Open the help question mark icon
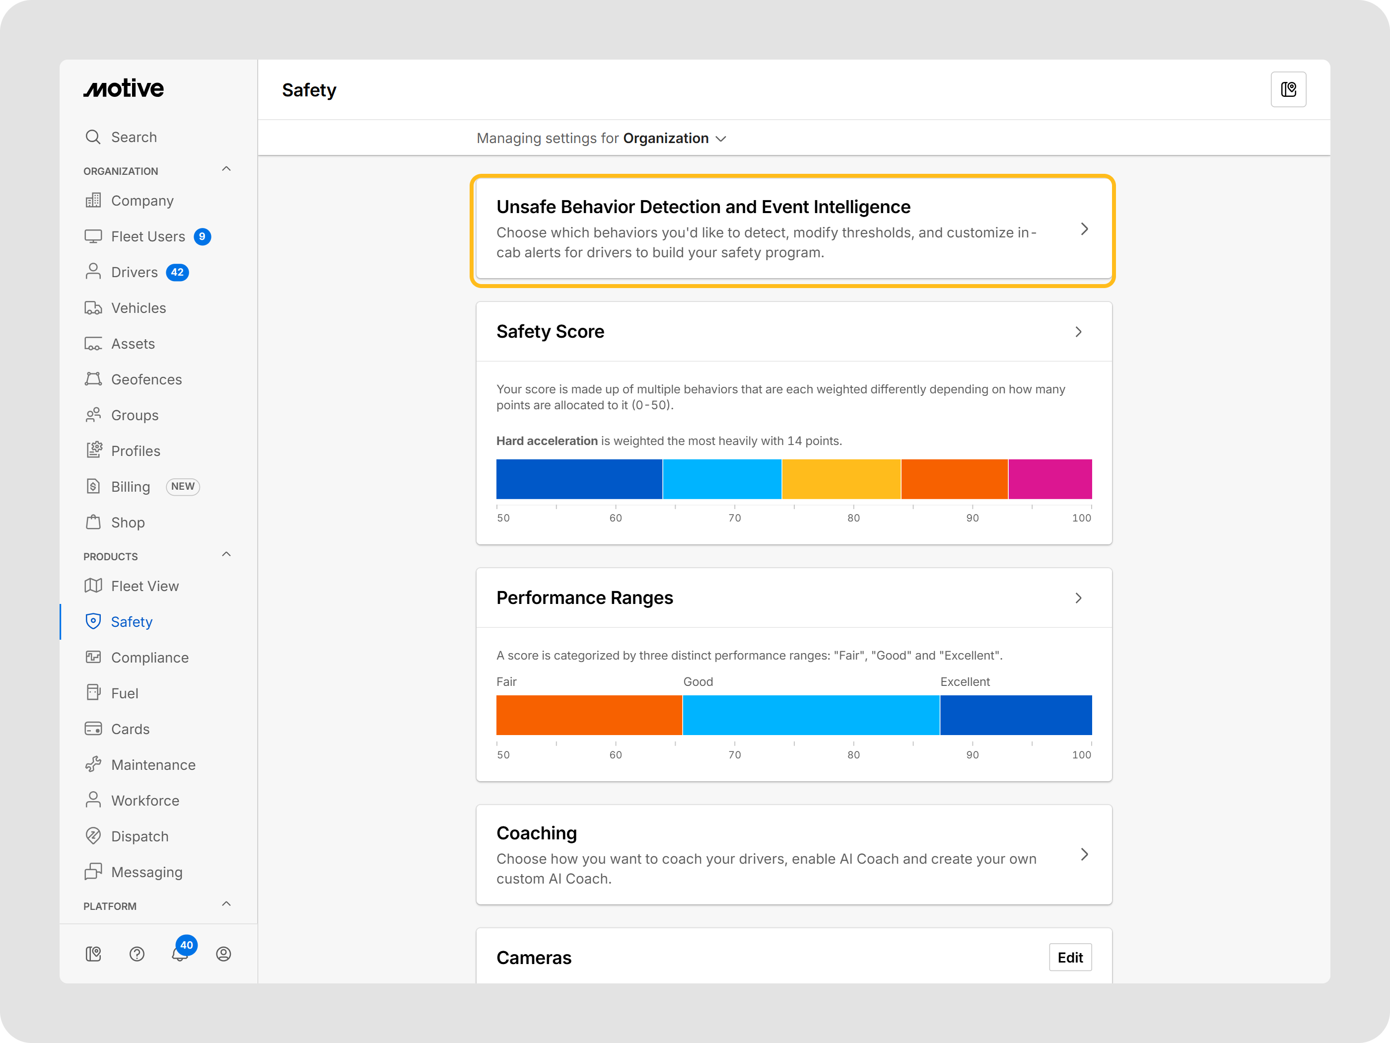1390x1043 pixels. [137, 954]
